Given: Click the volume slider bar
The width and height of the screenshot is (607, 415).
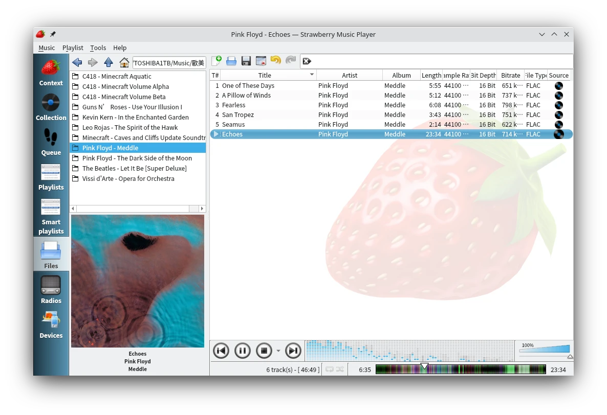Looking at the screenshot, I should point(544,349).
